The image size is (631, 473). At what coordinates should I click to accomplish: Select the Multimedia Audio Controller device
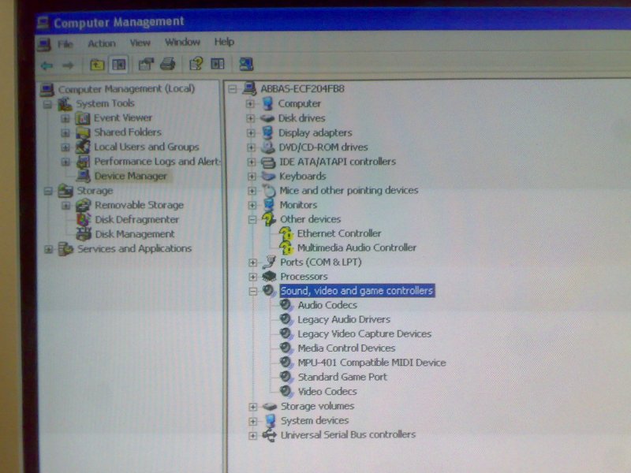357,248
